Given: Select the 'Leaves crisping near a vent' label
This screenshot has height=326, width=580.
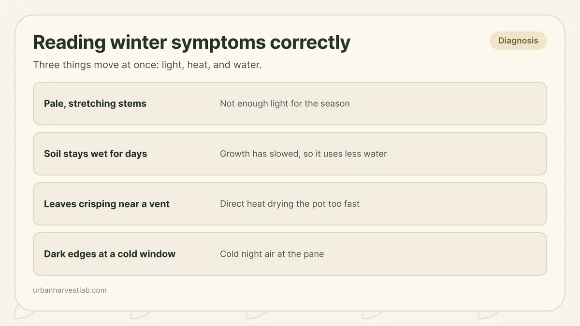Looking at the screenshot, I should tap(106, 204).
